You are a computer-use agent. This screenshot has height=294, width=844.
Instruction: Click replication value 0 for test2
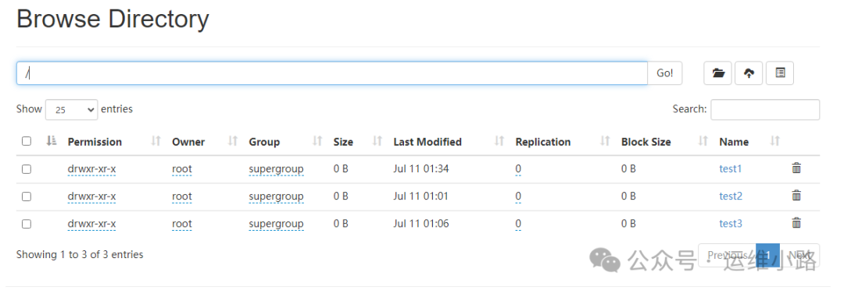[x=518, y=197]
